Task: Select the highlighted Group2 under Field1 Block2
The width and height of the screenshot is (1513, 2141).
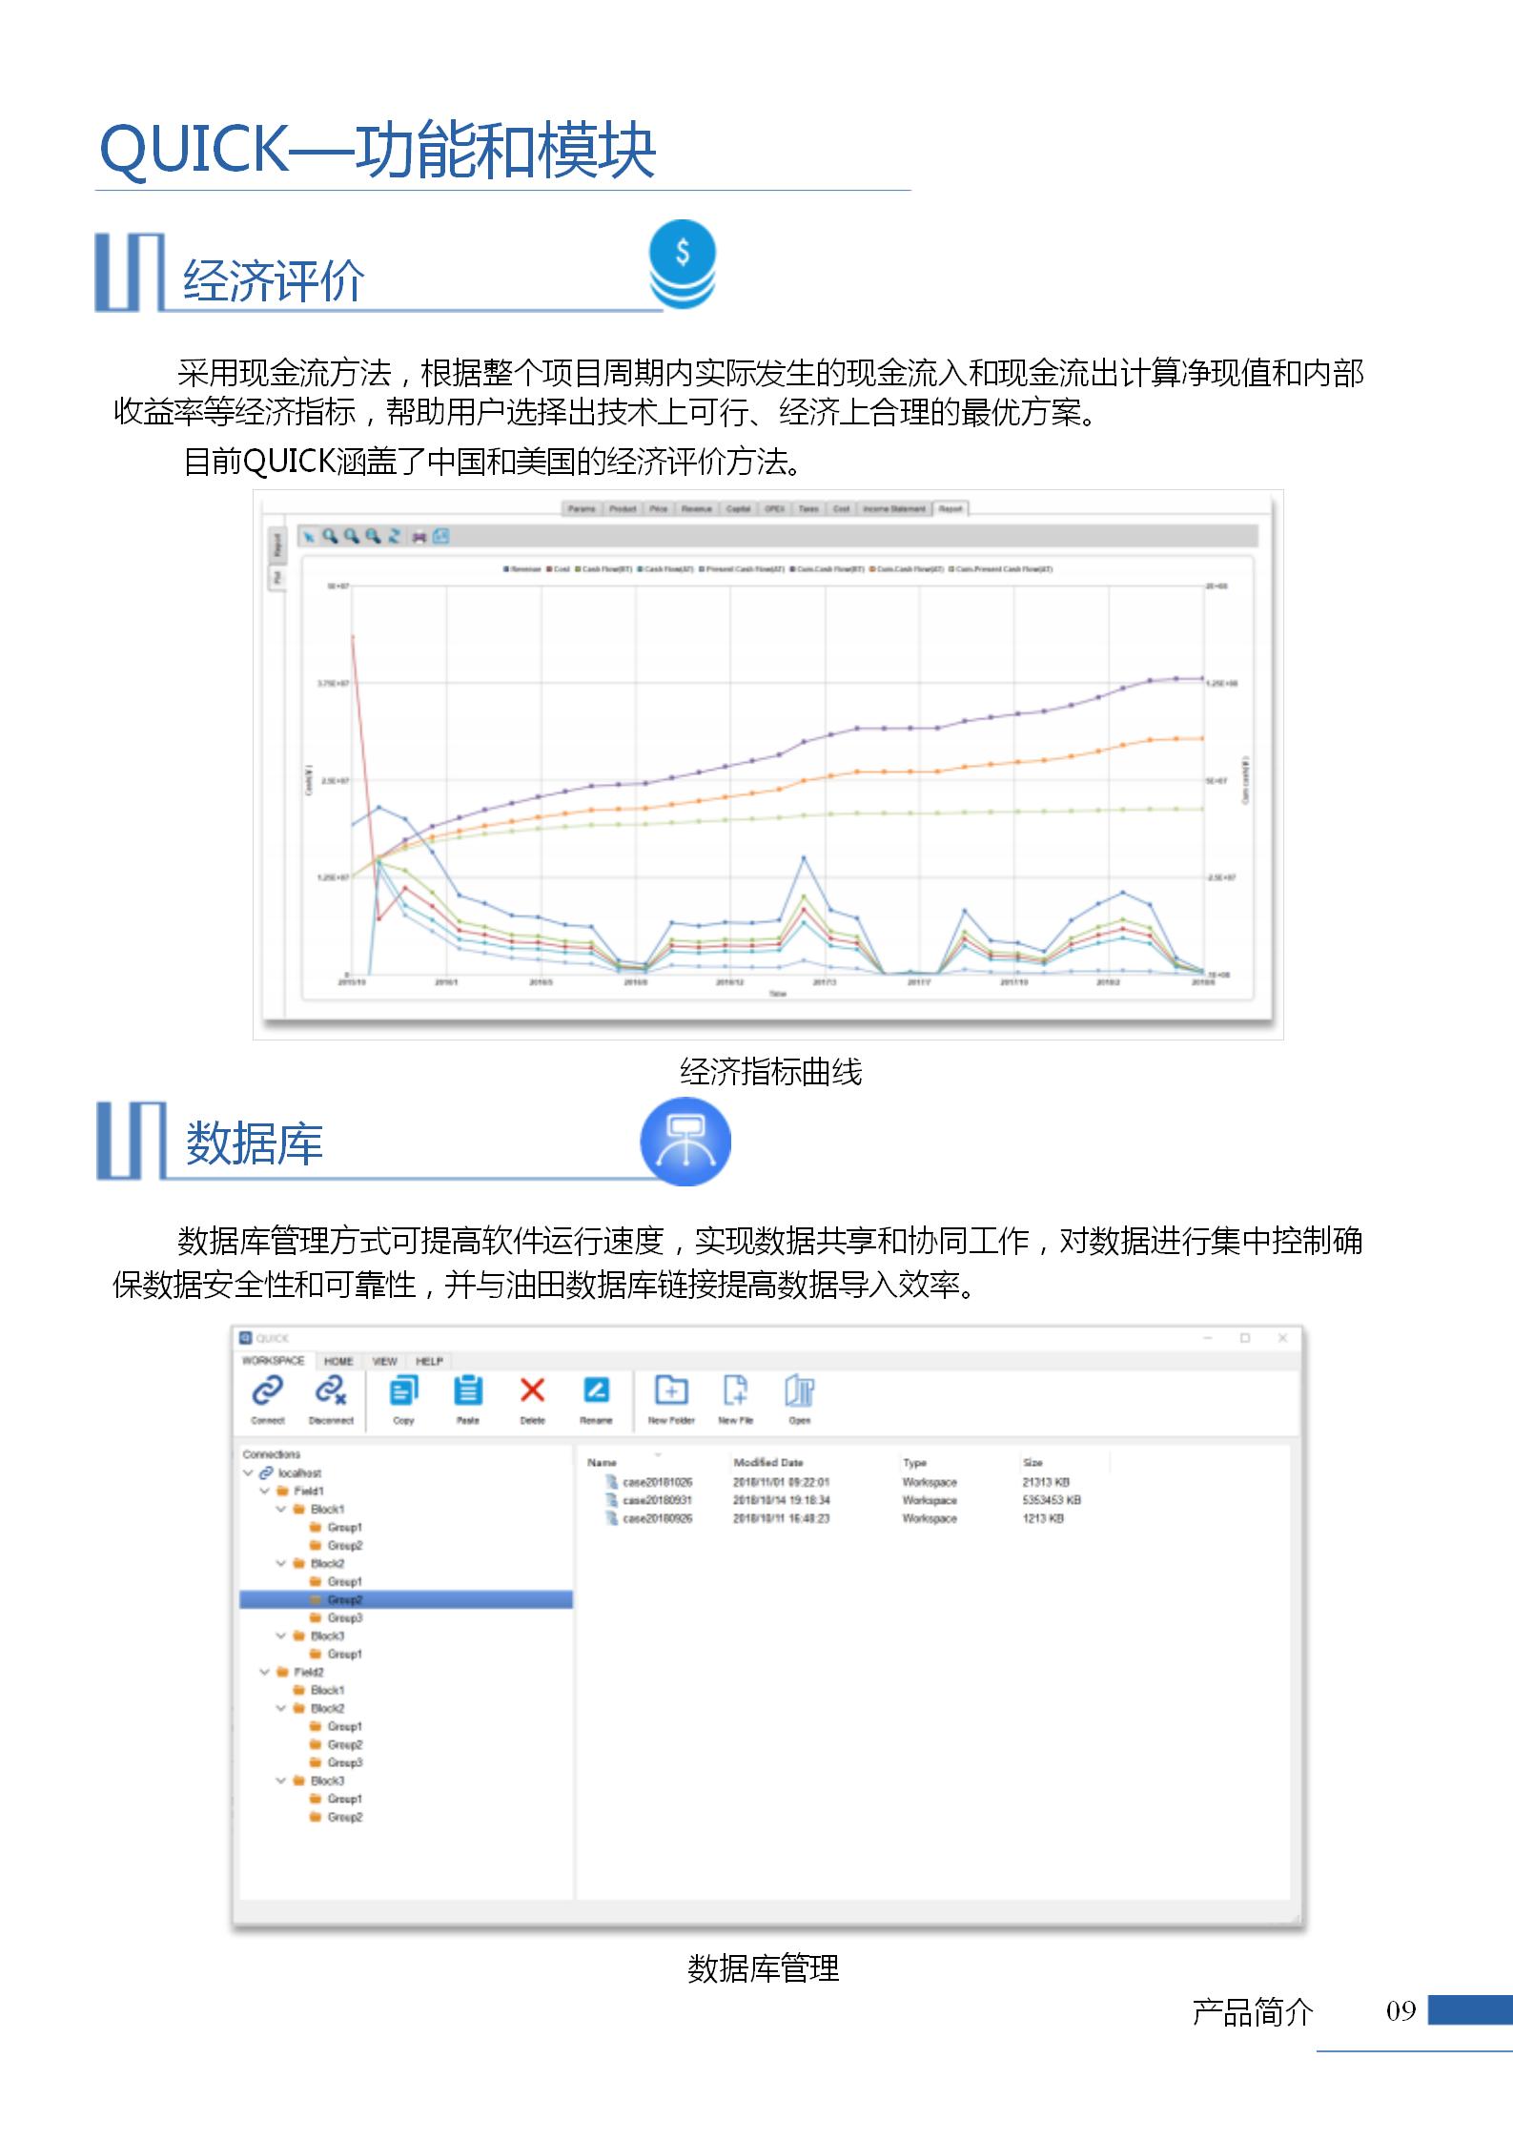Action: tap(406, 1599)
